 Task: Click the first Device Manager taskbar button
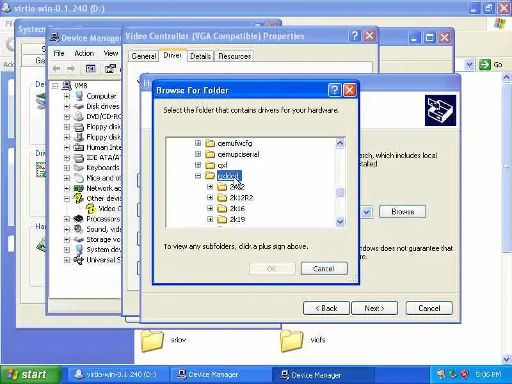click(x=220, y=374)
